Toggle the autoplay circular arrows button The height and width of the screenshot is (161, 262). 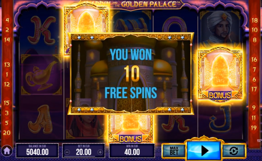tap(233, 151)
